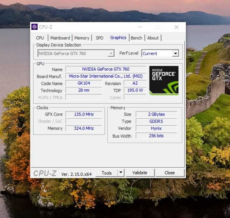The height and width of the screenshot is (218, 230).
Task: Click the Memory clock value 324.0 MHz
Action: (84, 128)
